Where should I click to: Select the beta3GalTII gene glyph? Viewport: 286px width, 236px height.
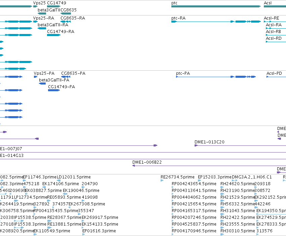point(42,13)
